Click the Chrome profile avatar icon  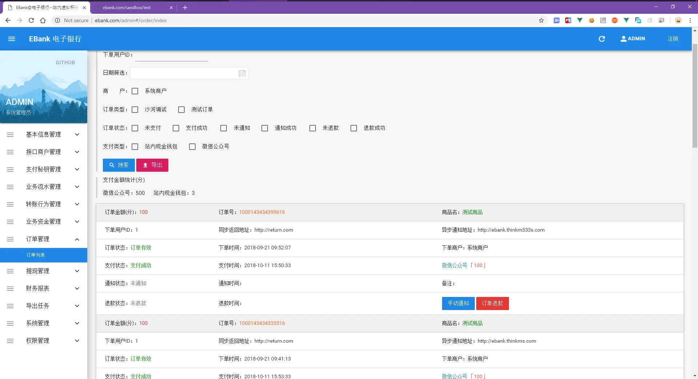coord(678,20)
